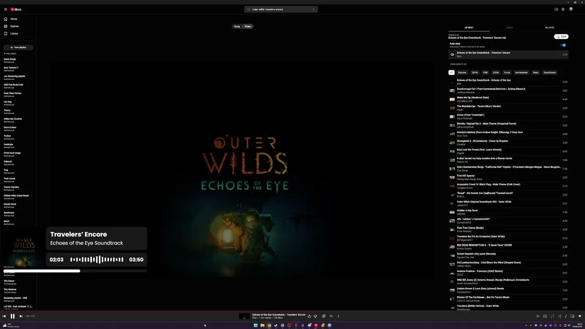Open the Windows Start button
The width and height of the screenshot is (585, 329).
tap(255, 325)
